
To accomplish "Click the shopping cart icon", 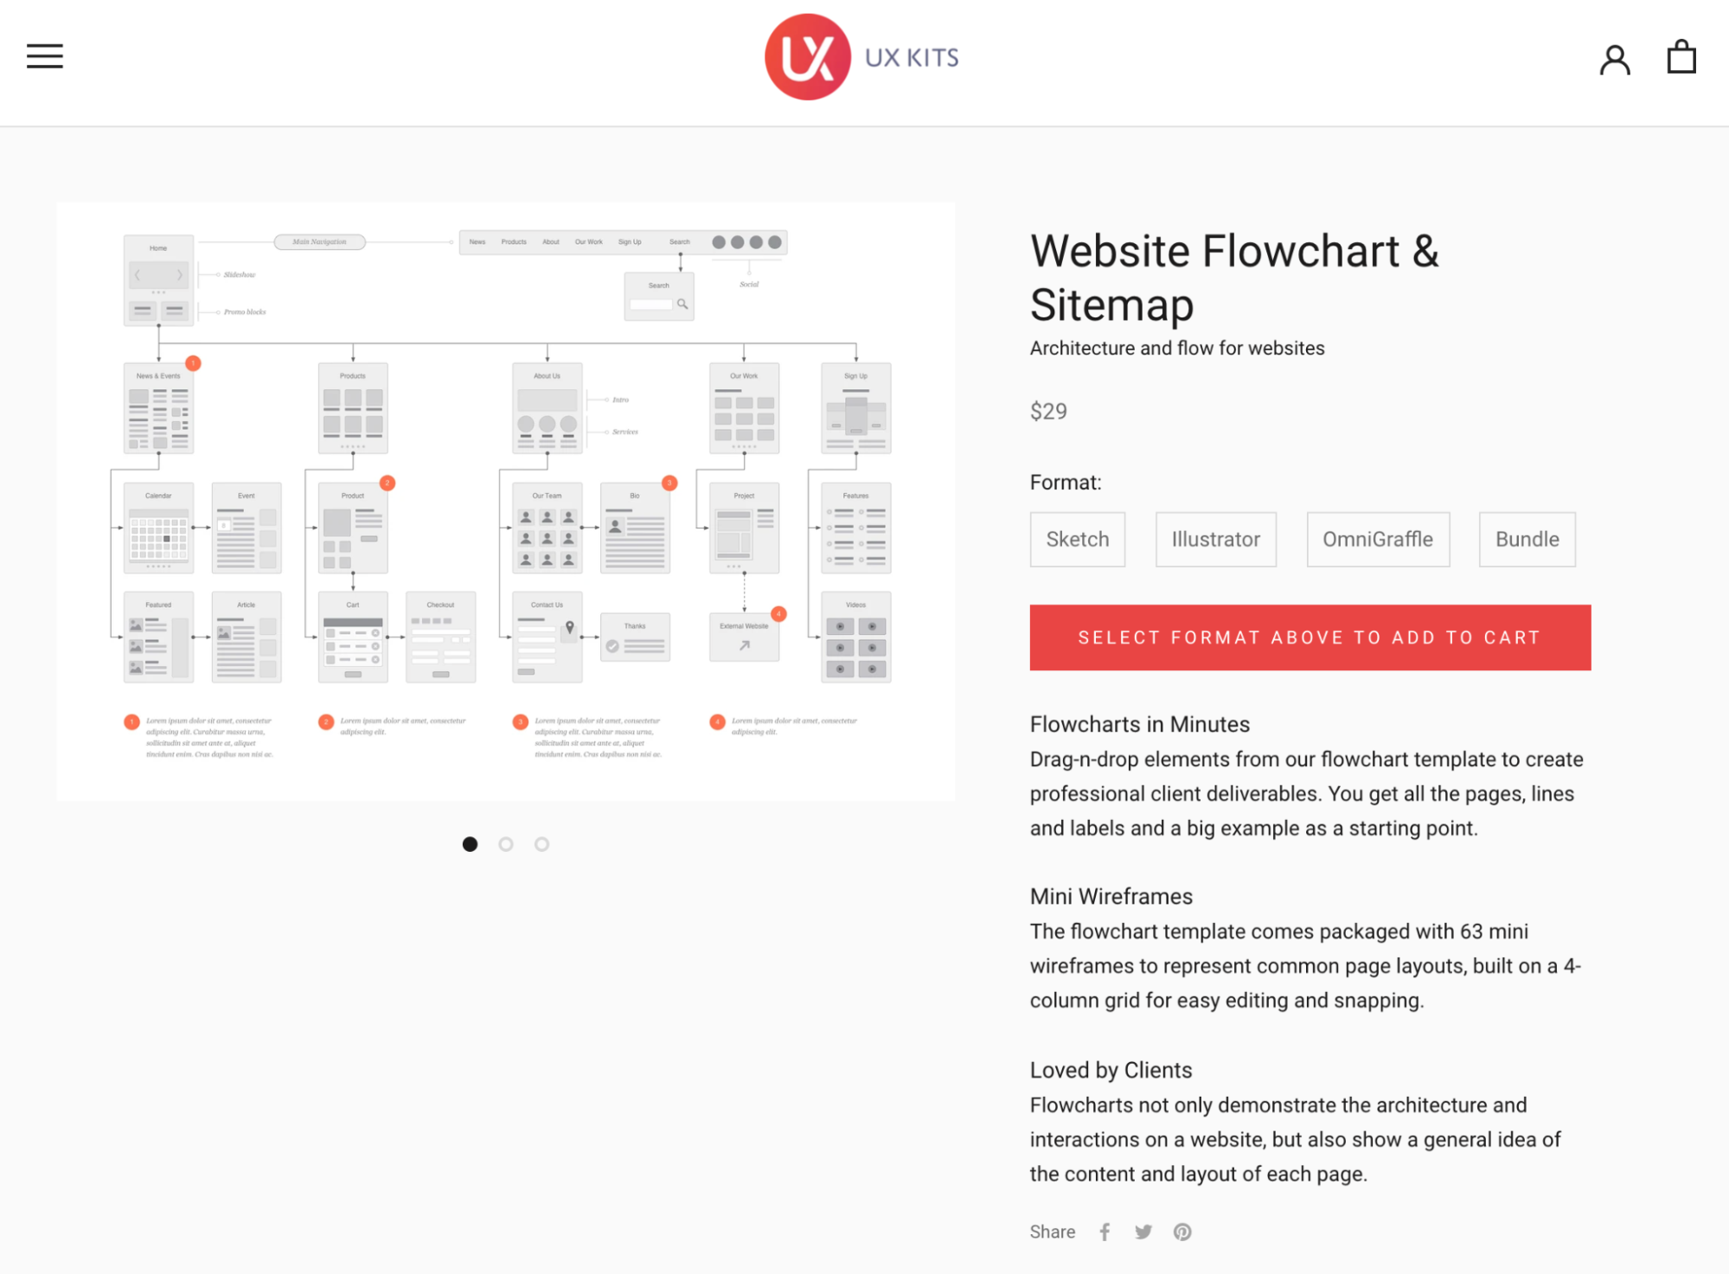I will (1681, 56).
